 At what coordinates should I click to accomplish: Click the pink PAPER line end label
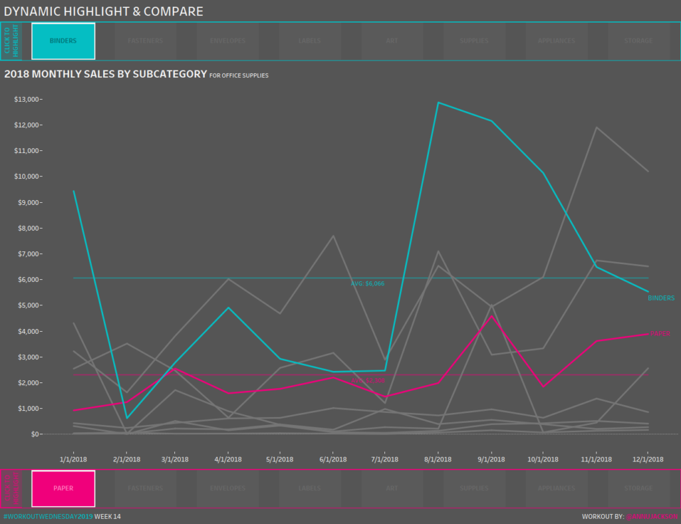pos(660,334)
